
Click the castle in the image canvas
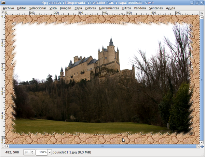[99, 63]
